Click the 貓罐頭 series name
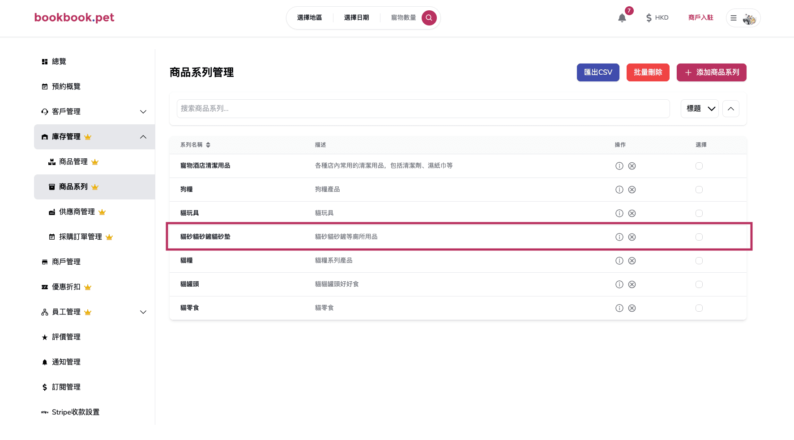 point(189,284)
